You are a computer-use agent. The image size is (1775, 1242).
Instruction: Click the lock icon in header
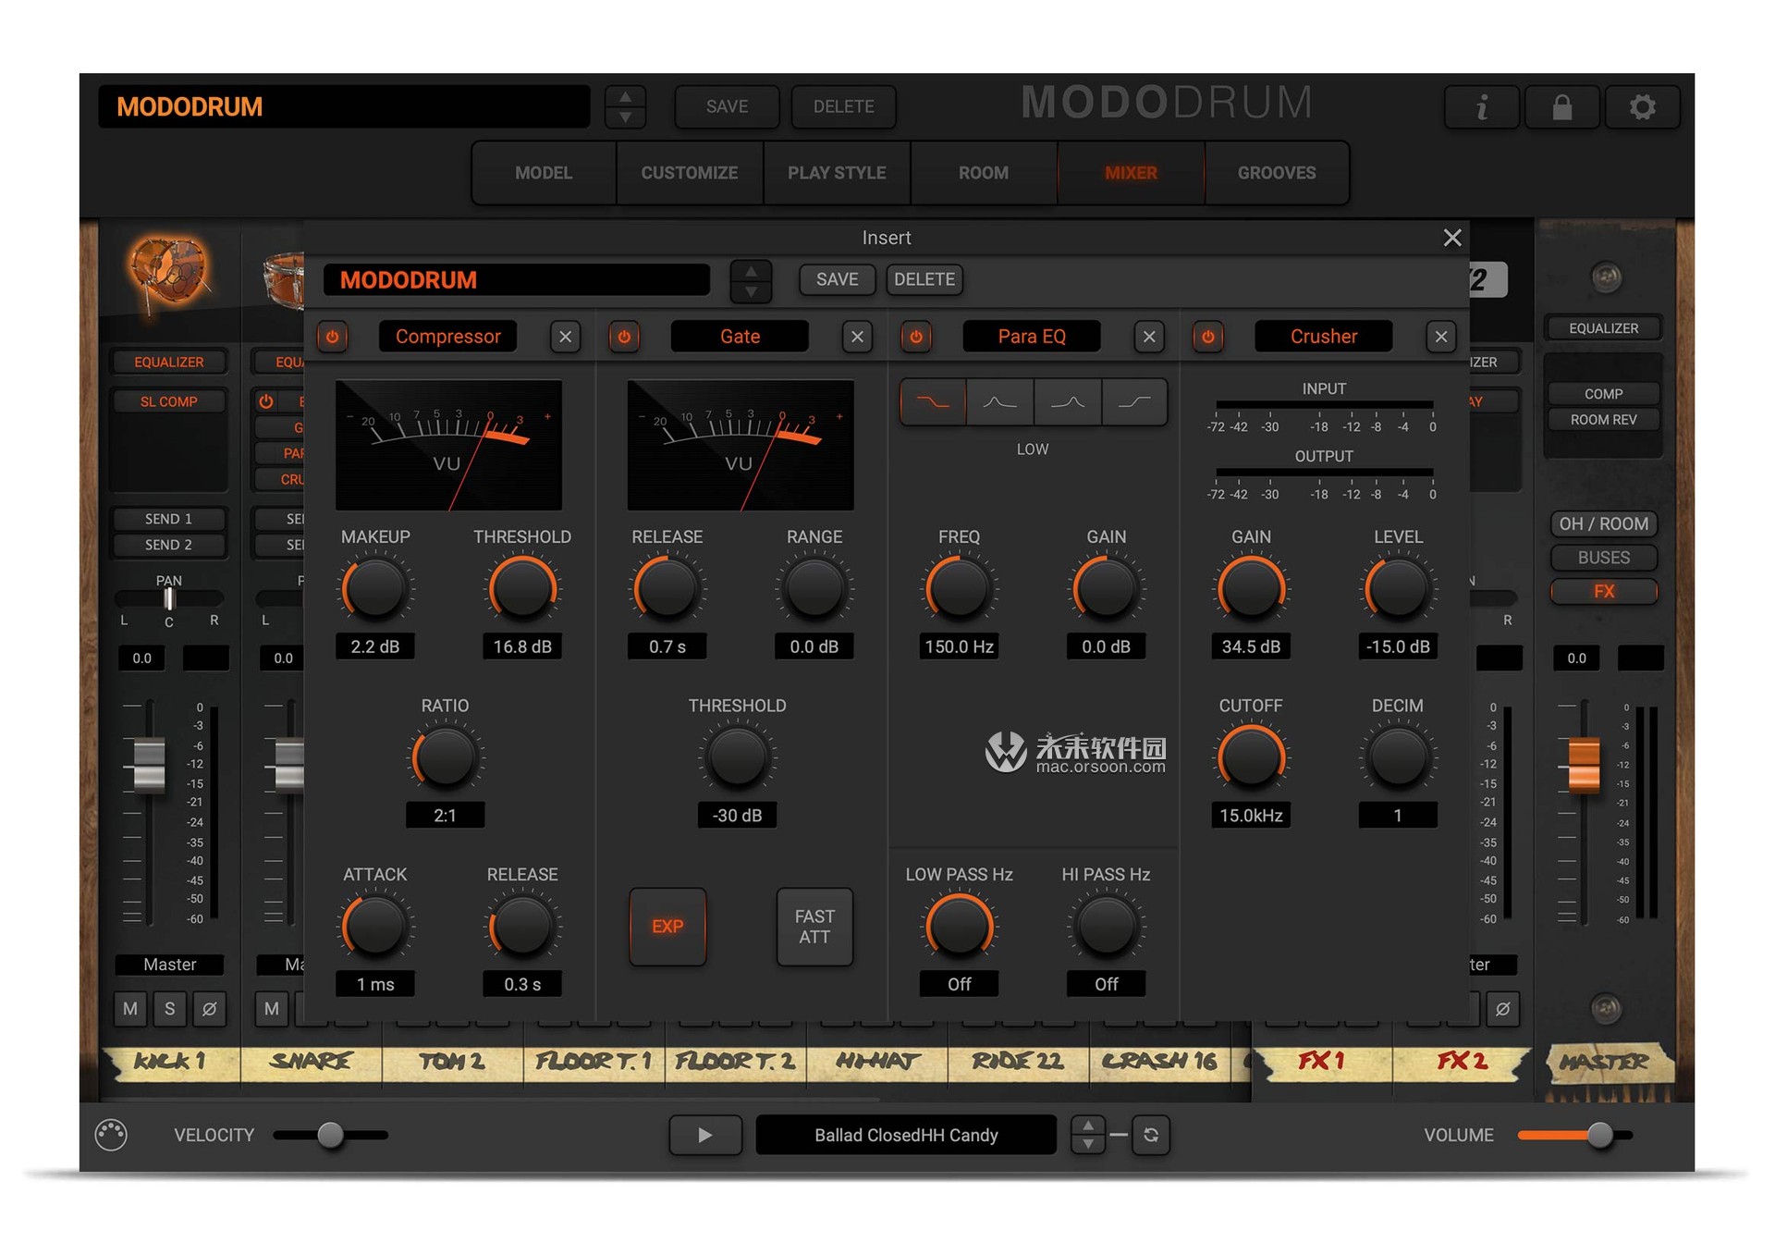pyautogui.click(x=1561, y=107)
